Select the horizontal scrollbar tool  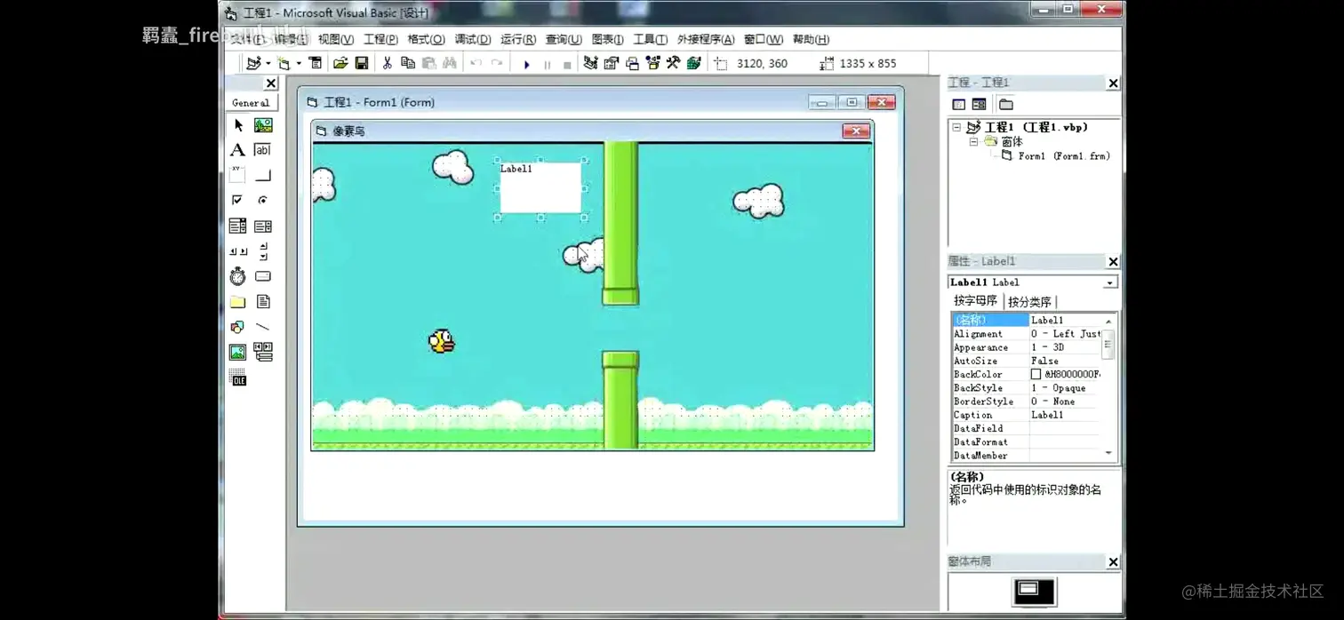click(x=238, y=251)
